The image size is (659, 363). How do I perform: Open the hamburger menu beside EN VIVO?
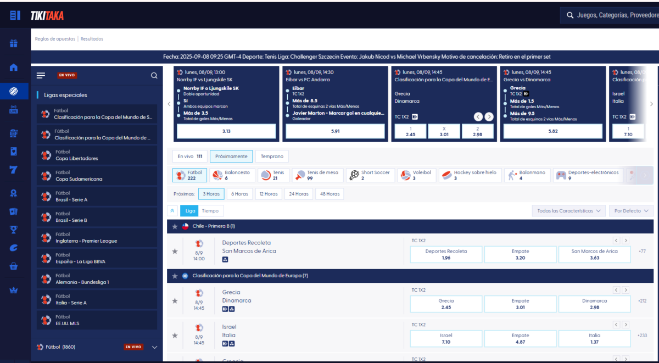coord(41,76)
